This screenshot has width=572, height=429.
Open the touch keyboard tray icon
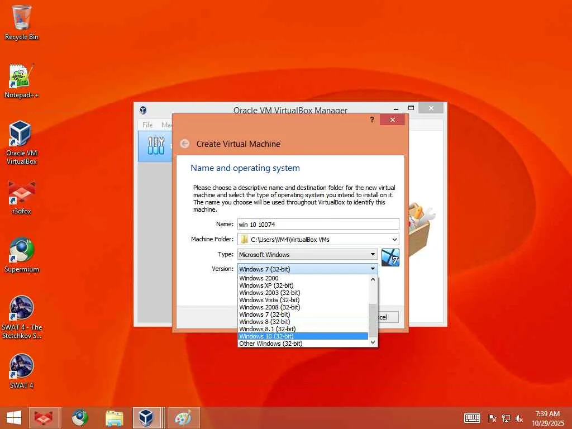472,418
